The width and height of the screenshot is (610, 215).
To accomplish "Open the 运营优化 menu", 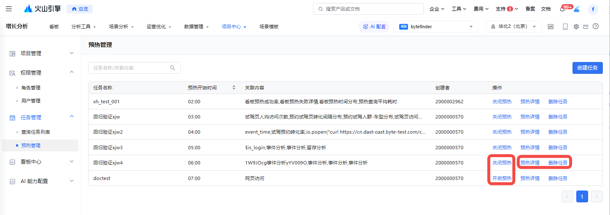I will 159,27.
